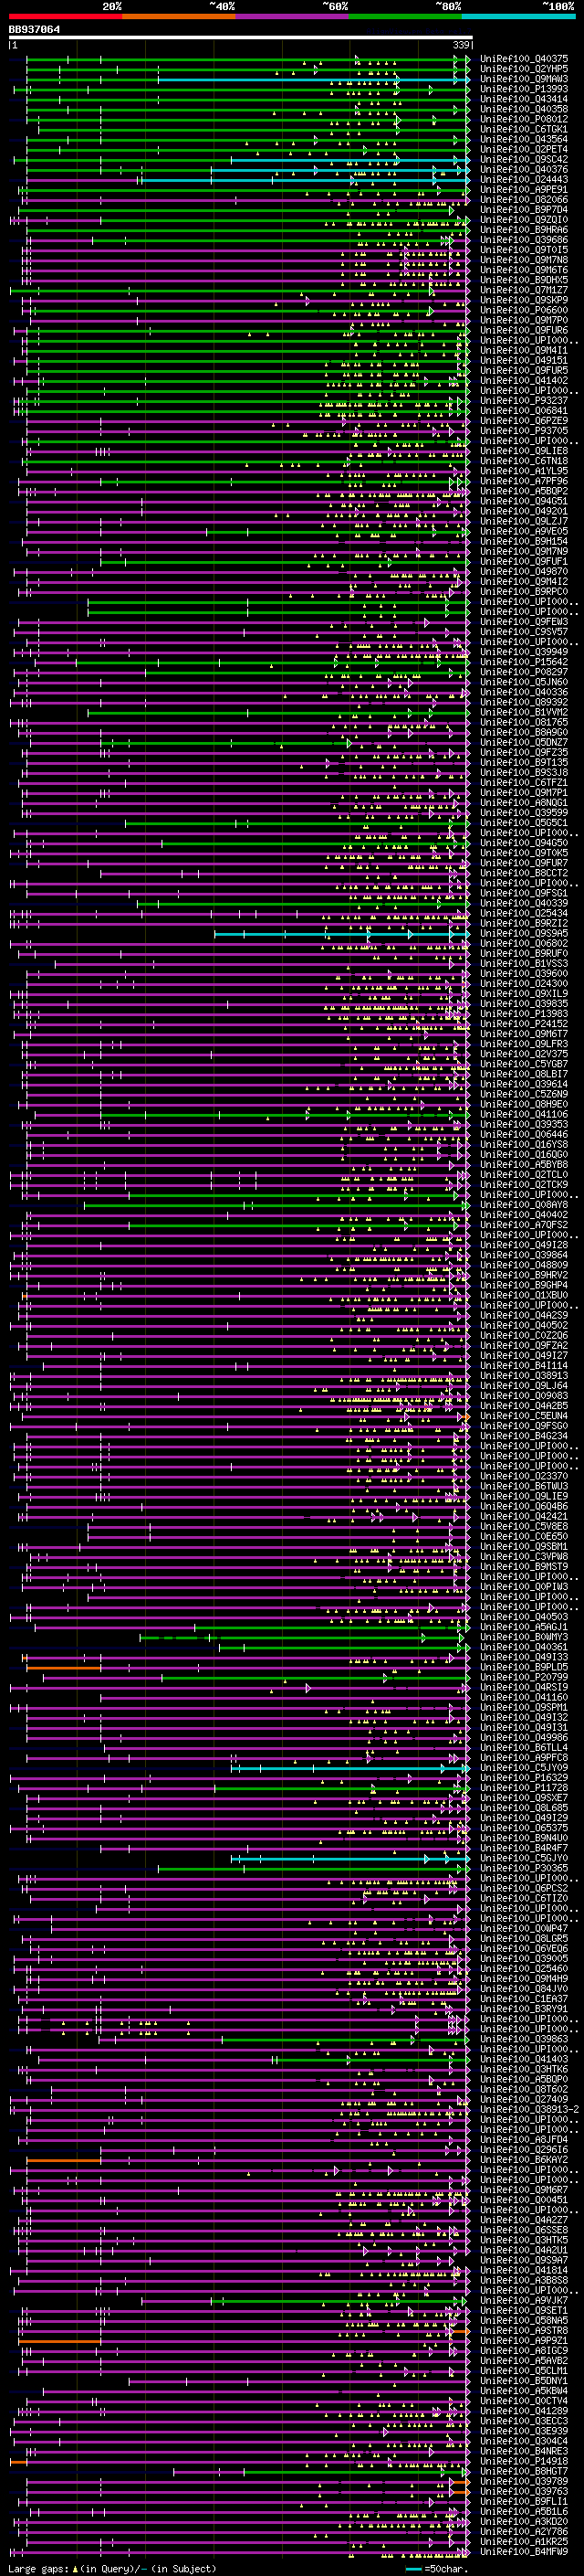The image size is (584, 2576).
Task: Click the green ~80% identity legend bar
Action: (405, 16)
